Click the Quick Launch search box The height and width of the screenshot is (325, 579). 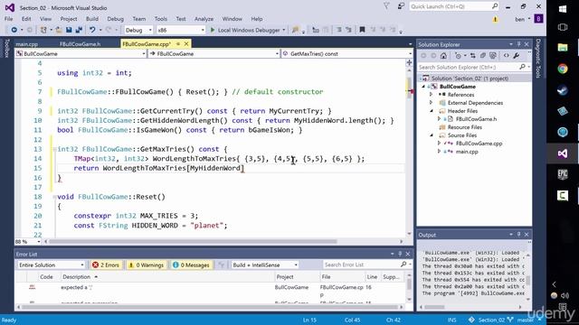tap(454, 6)
